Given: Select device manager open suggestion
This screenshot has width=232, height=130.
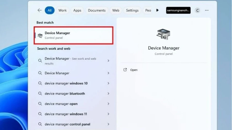Looking at the screenshot, I should tap(73, 104).
